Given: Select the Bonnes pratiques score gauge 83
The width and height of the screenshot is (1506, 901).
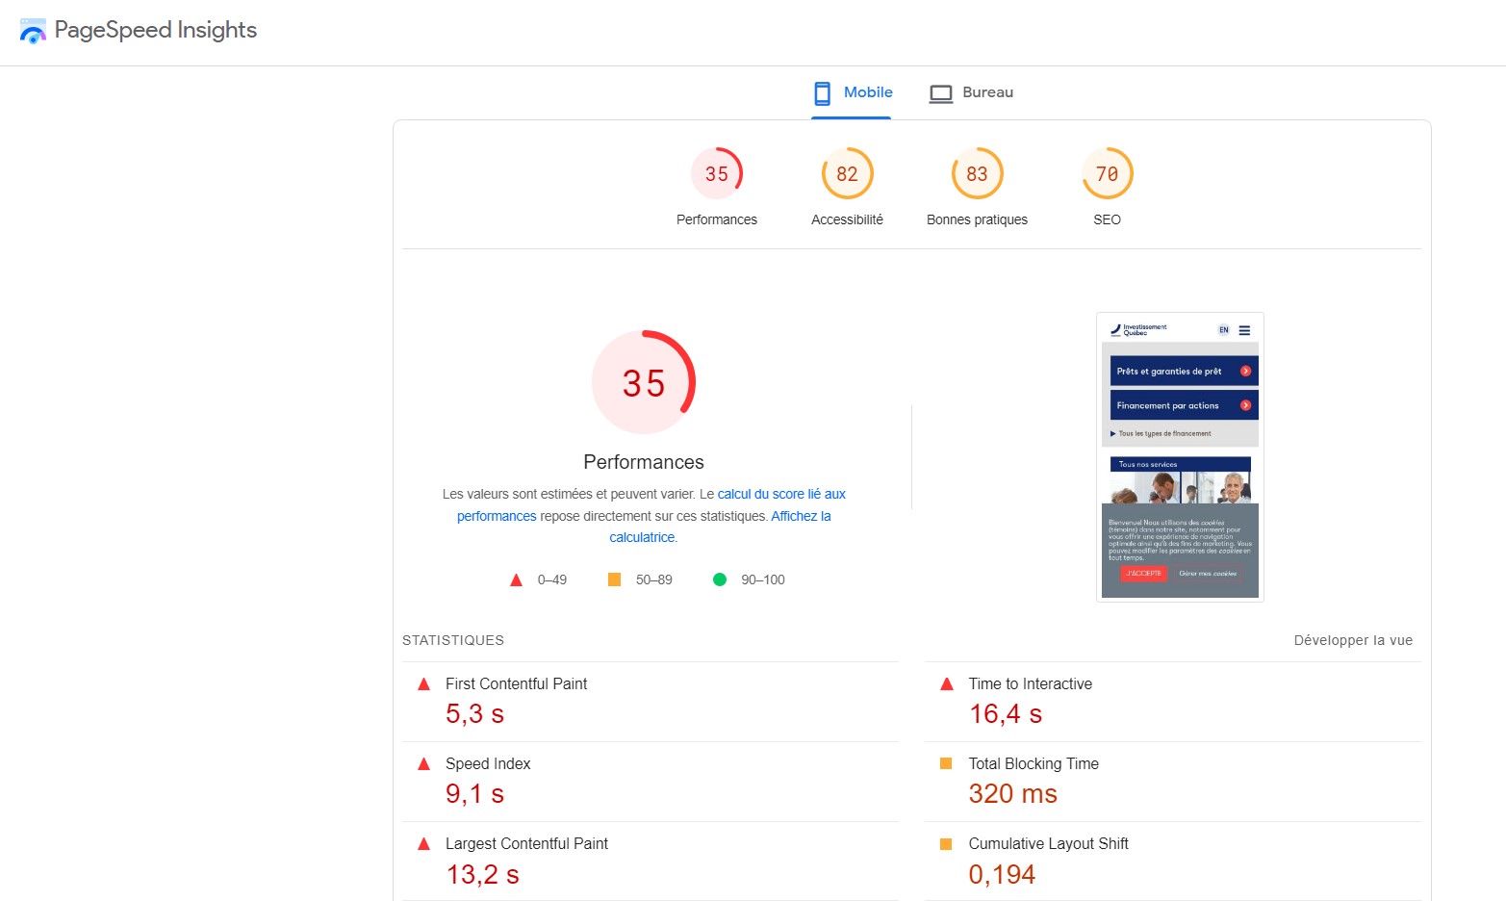Looking at the screenshot, I should click(x=977, y=174).
